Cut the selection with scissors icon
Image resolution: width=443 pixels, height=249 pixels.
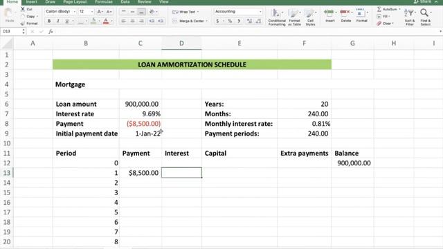[23, 9]
